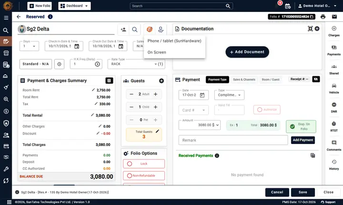This screenshot has height=205, width=343.
Task: Click the orange signature capture icon
Action: 150,30
